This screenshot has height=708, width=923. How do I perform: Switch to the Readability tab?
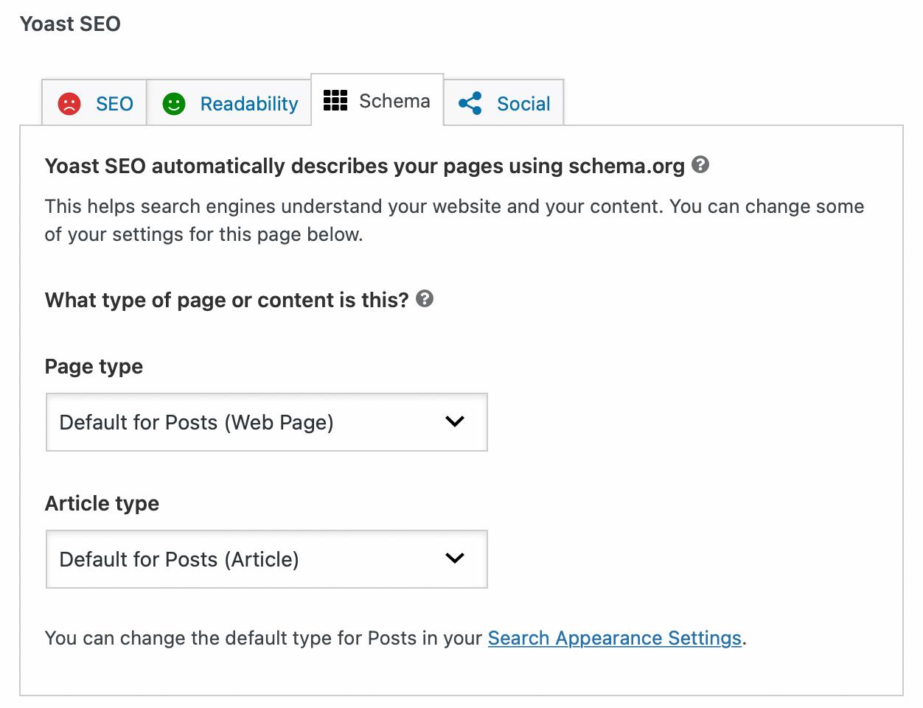click(x=229, y=104)
